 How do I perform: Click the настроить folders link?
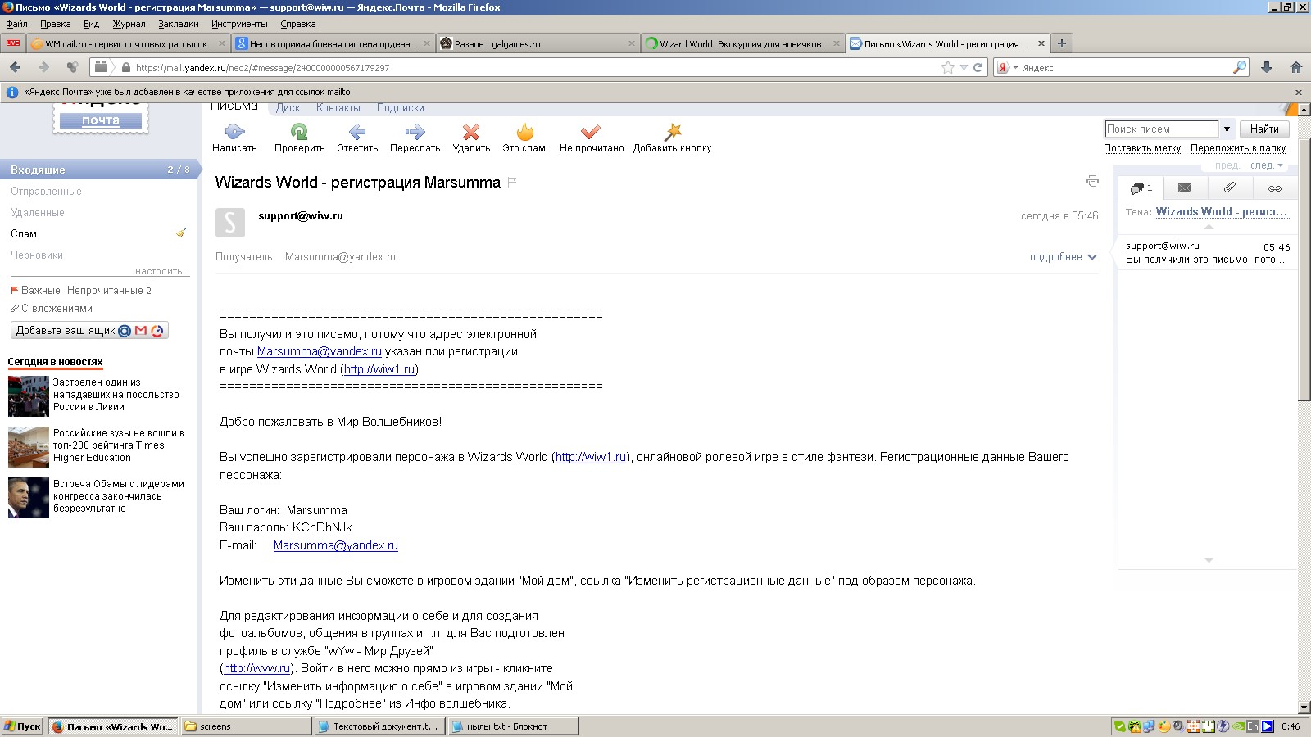pos(162,271)
